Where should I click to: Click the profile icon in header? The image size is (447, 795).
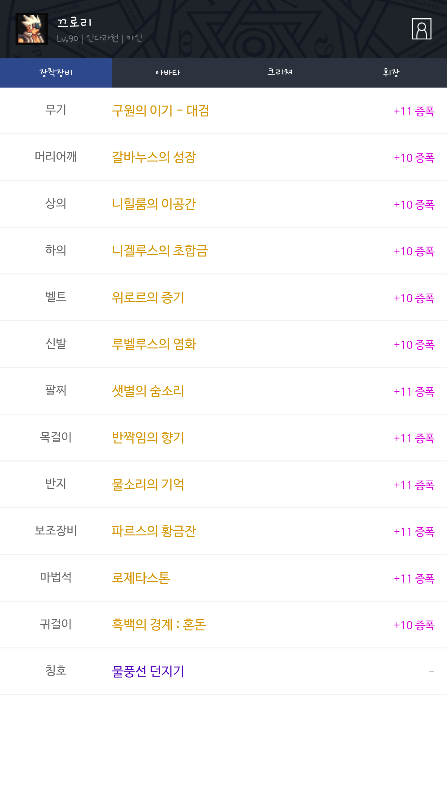(421, 29)
